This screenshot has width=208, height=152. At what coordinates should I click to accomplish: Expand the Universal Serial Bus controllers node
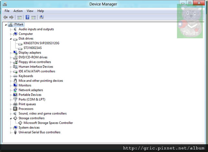coord(11,132)
